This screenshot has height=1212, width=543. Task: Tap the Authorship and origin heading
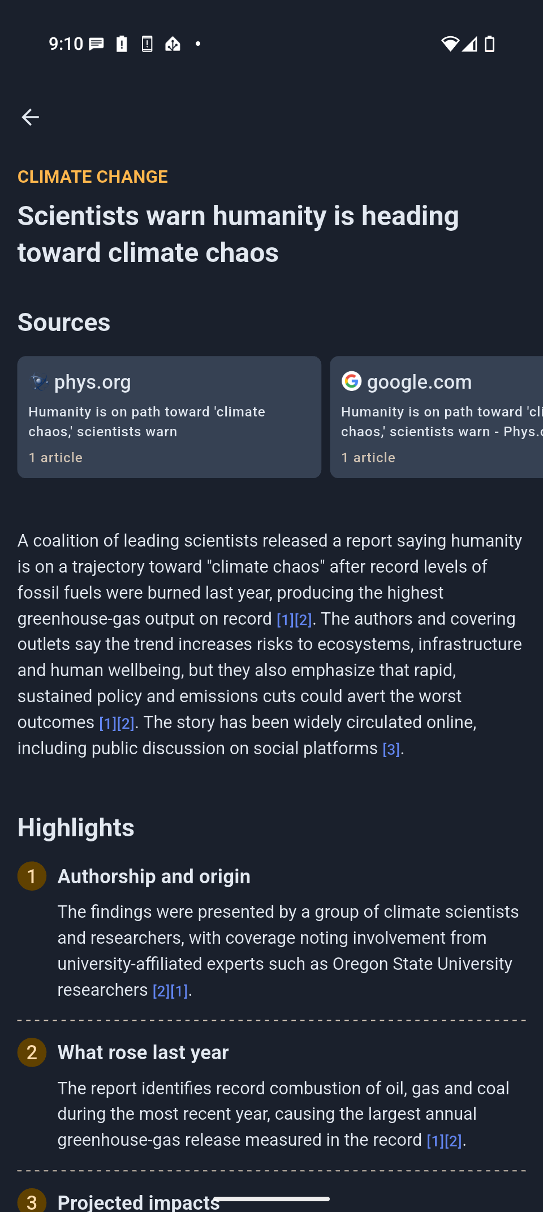point(154,876)
